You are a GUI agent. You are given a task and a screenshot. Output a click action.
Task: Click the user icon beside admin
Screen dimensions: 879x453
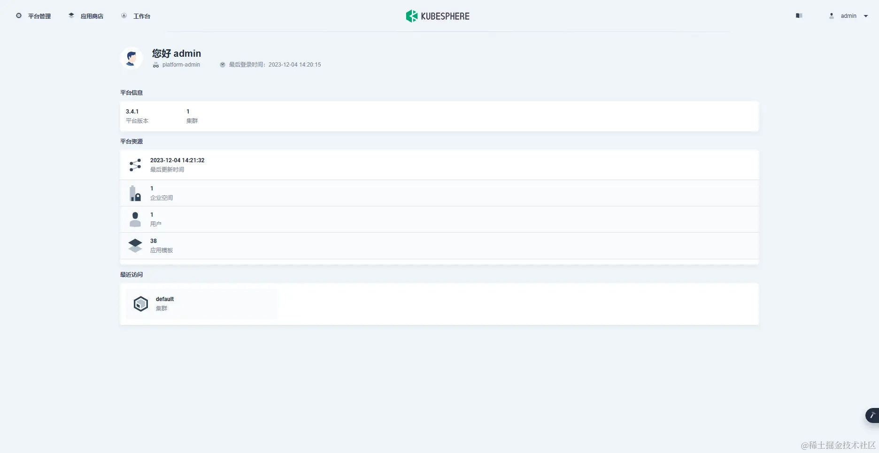coord(832,15)
